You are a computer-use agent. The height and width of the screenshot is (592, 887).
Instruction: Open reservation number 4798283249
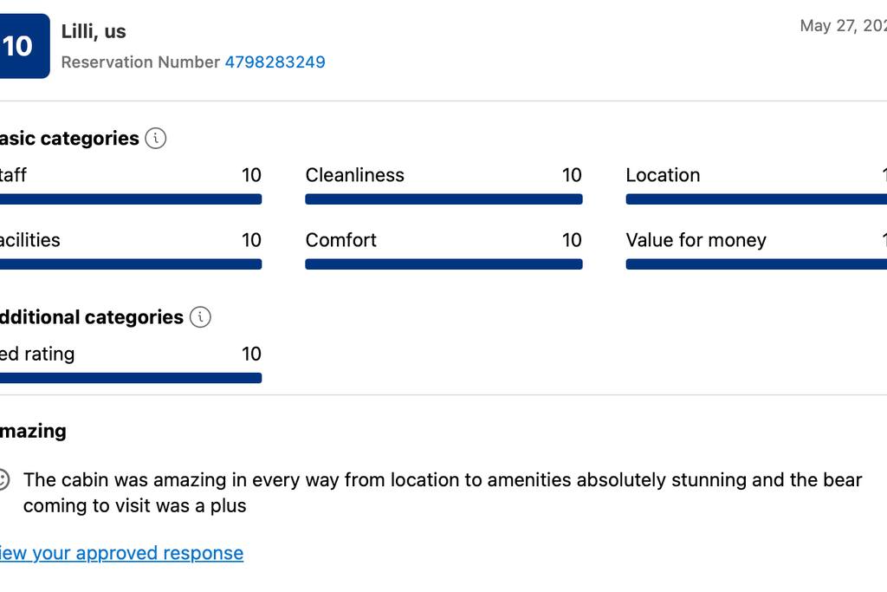275,62
